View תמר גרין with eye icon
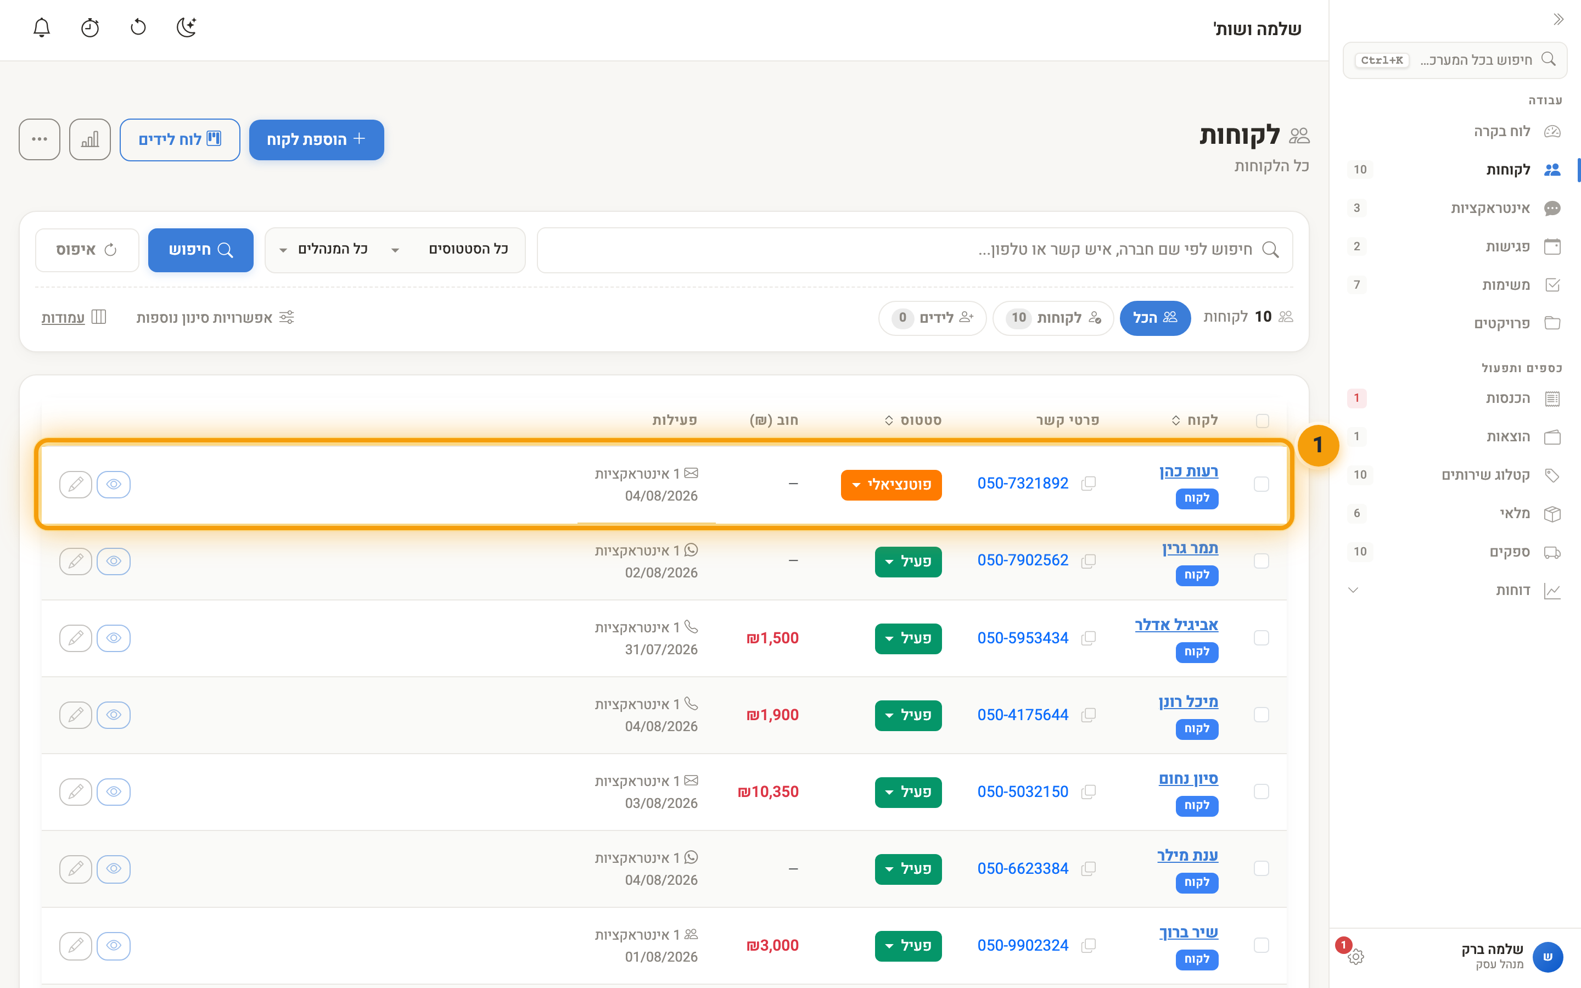This screenshot has height=988, width=1581. 114,562
